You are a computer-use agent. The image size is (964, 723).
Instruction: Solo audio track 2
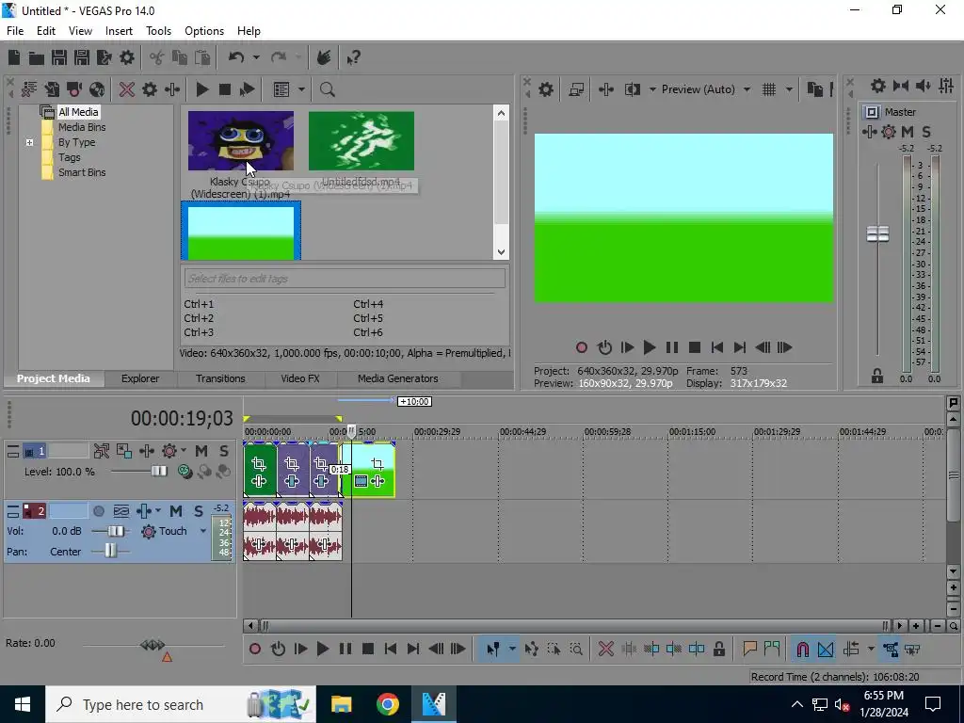(x=198, y=511)
